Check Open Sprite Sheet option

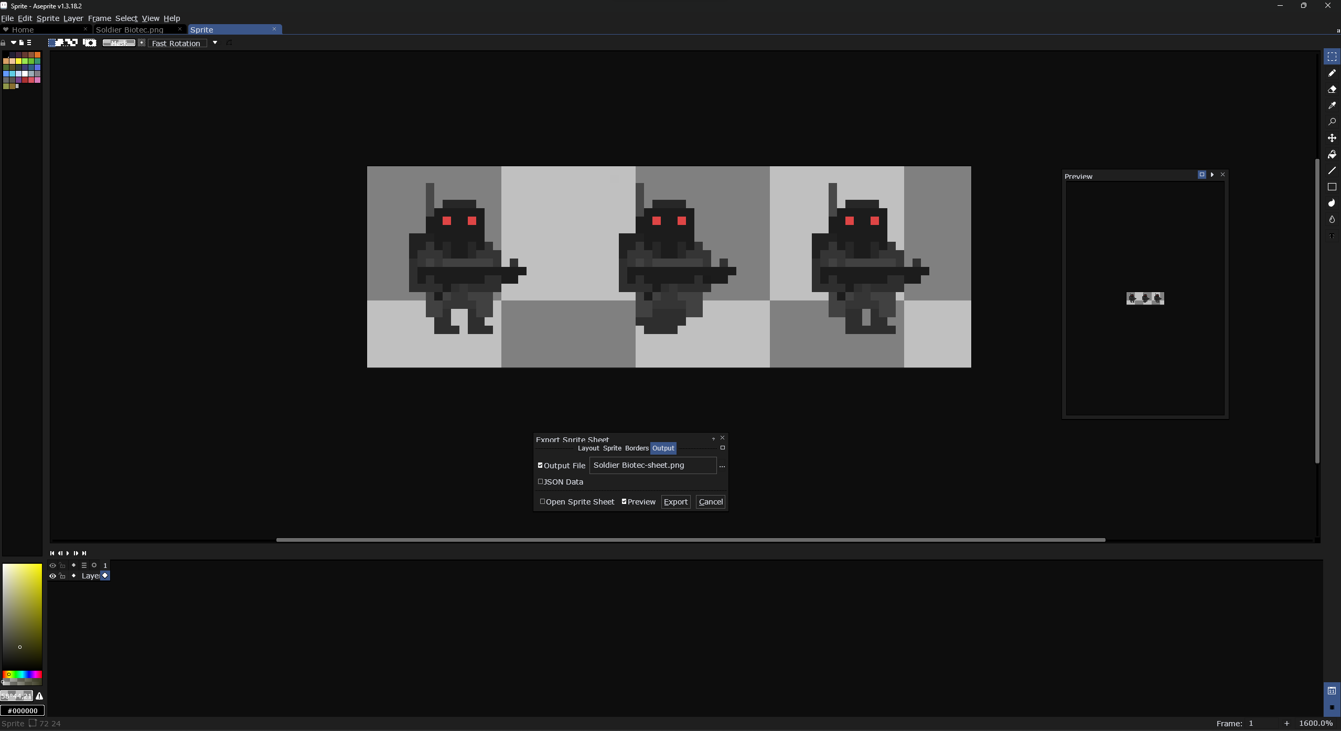(542, 501)
